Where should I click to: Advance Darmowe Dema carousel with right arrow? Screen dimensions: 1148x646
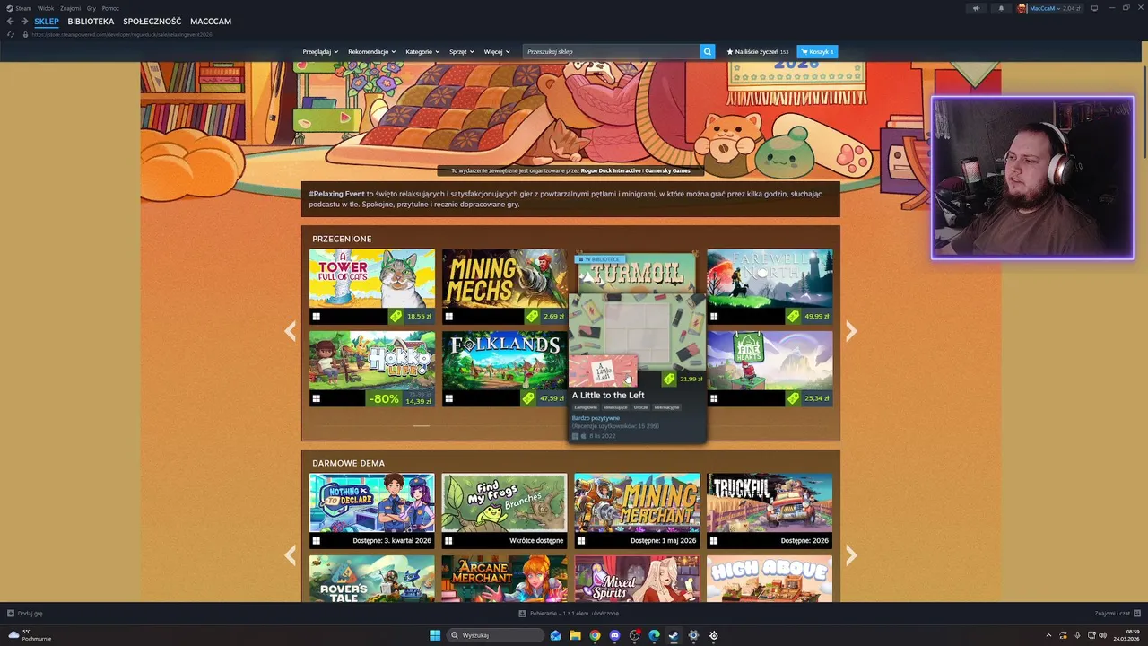851,556
